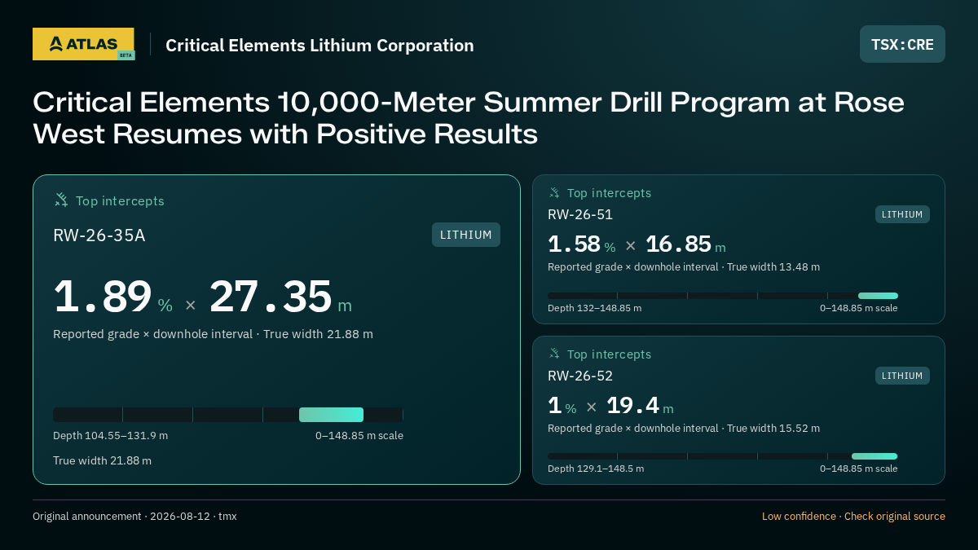Click the LITHIUM tag on RW-26-35A
The image size is (978, 550).
tap(466, 235)
